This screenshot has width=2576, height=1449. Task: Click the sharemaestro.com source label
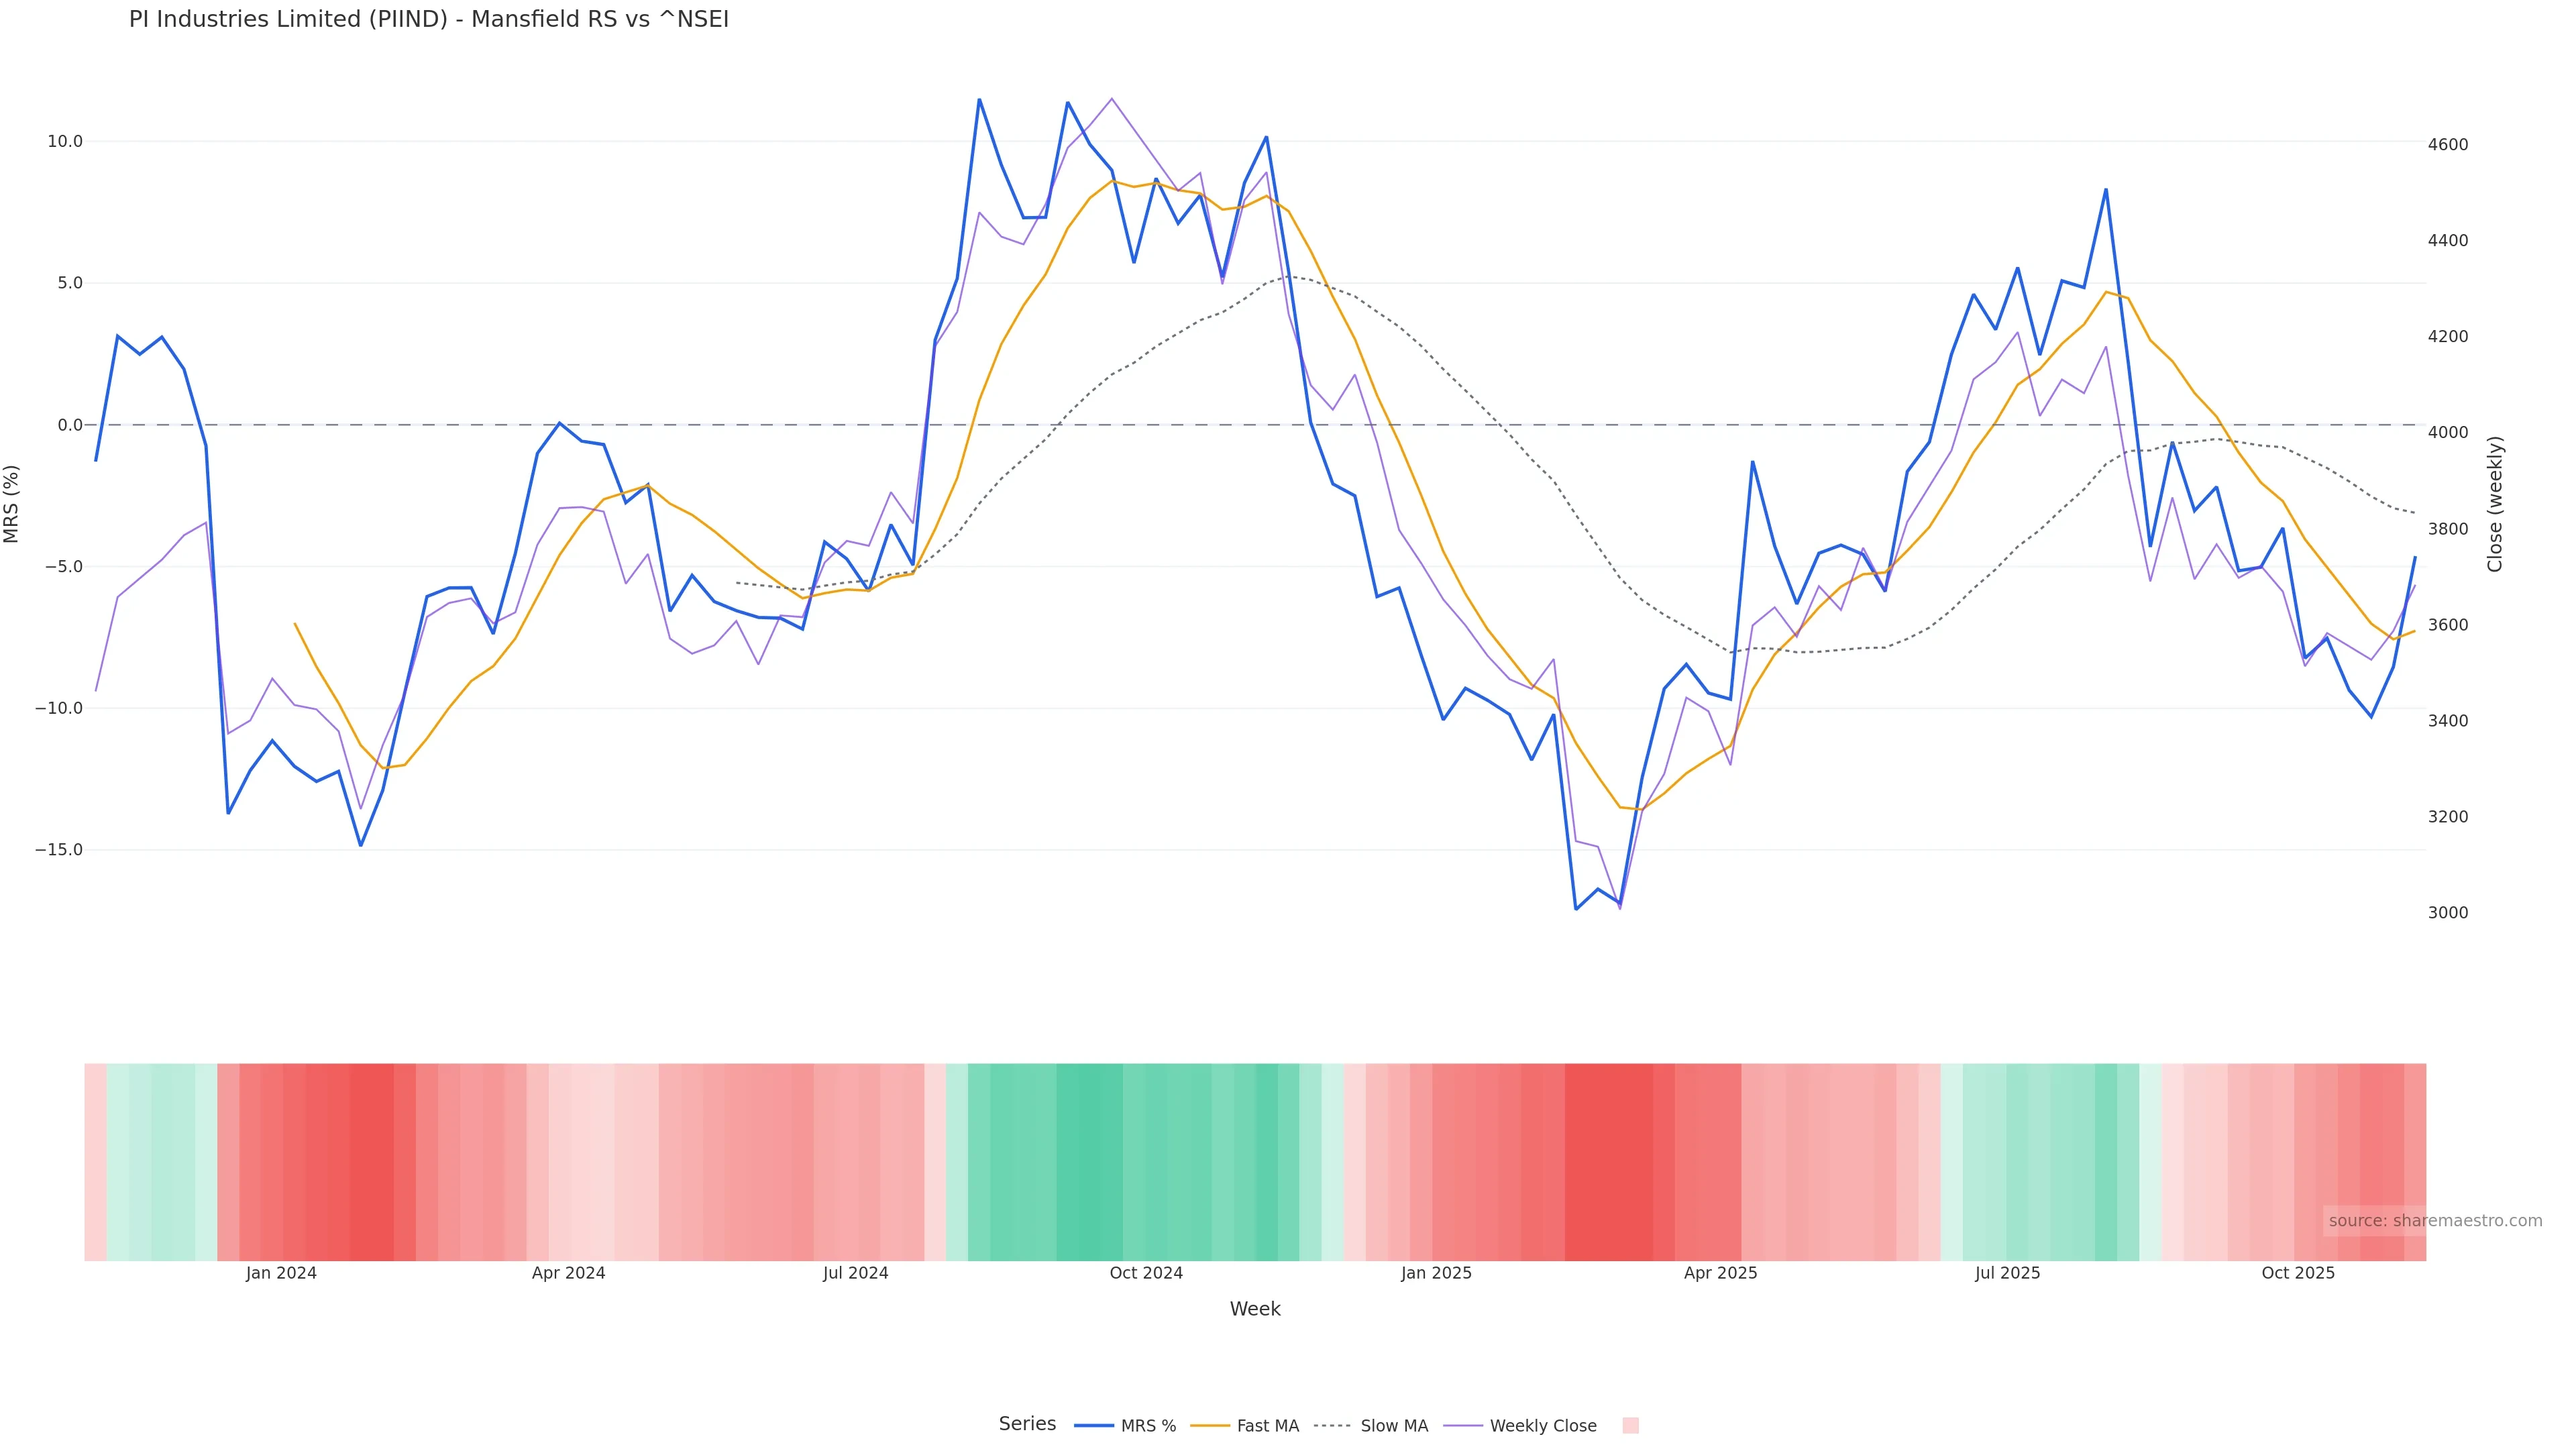click(2434, 1220)
